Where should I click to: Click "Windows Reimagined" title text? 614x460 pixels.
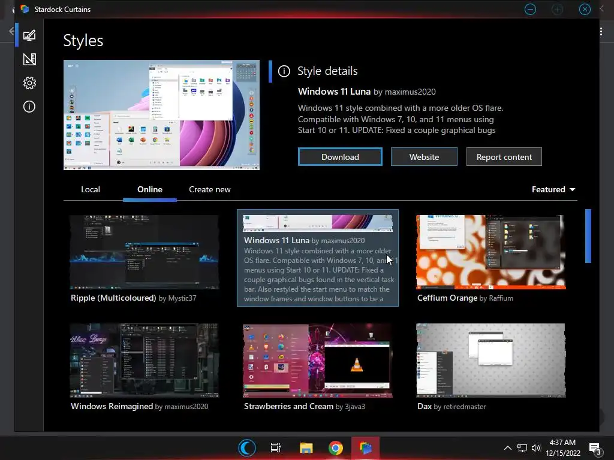[112, 407]
